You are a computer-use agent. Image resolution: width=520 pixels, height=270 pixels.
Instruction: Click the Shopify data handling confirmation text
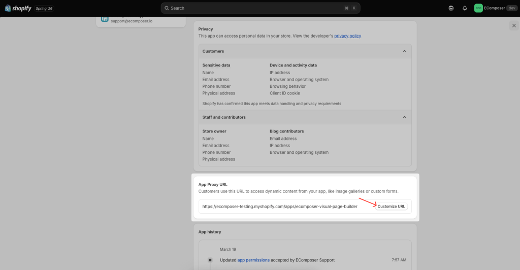pos(272,104)
